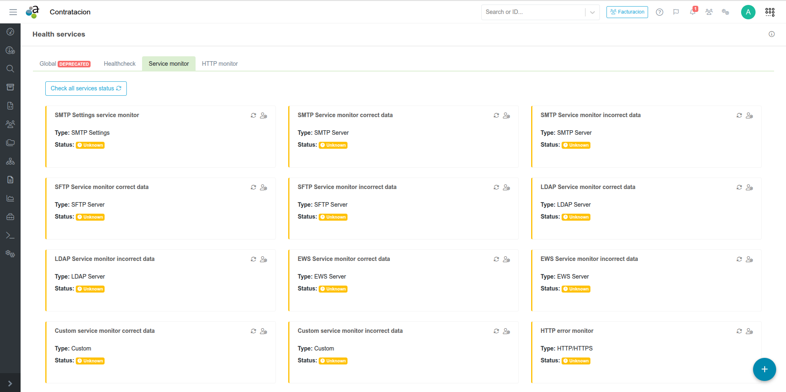The image size is (786, 392).
Task: Switch to the Healthcheck tab
Action: 119,64
